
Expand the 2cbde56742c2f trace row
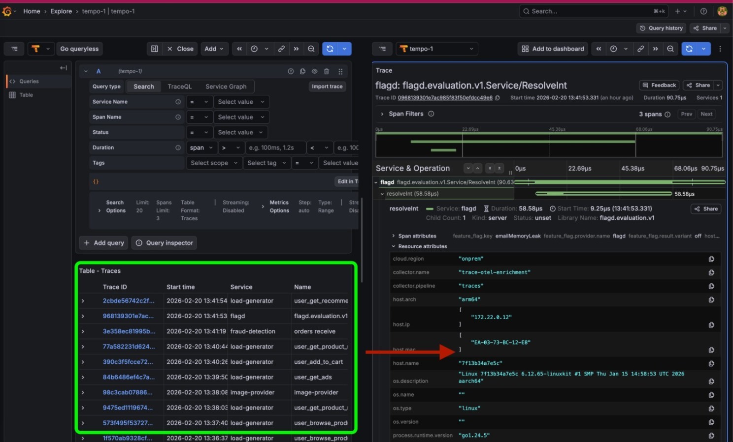pyautogui.click(x=83, y=301)
